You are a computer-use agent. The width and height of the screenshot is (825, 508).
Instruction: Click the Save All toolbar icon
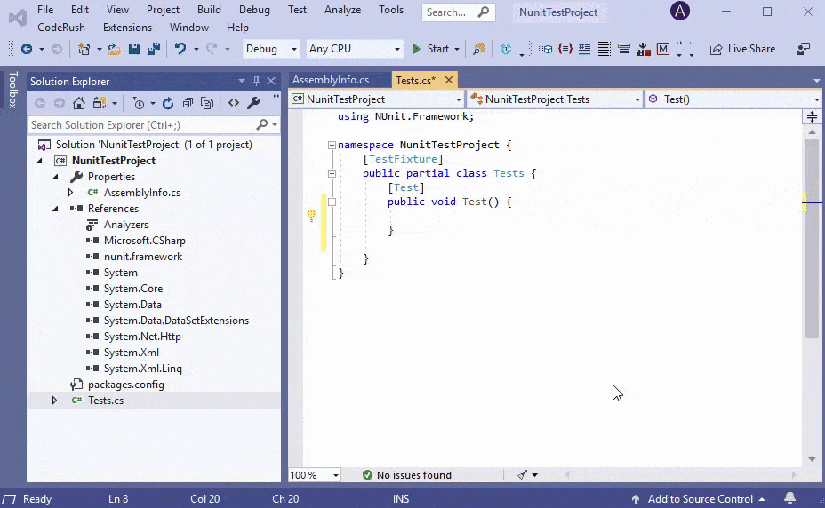[153, 49]
